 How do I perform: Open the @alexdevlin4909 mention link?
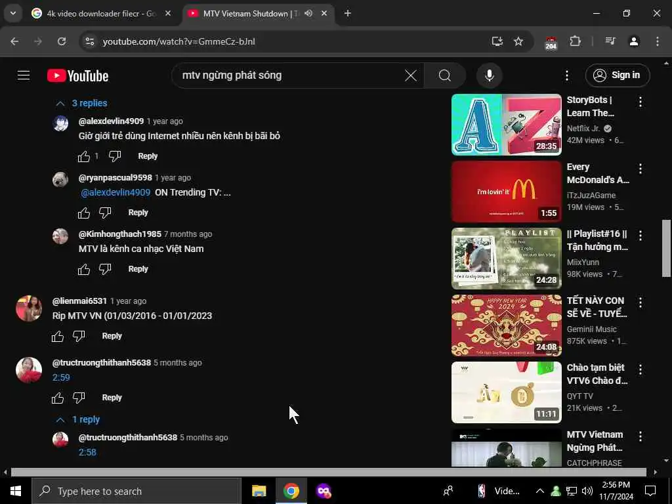click(115, 192)
